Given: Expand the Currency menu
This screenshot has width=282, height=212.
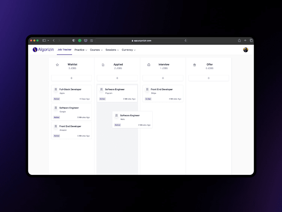Looking at the screenshot, I should tap(129, 50).
